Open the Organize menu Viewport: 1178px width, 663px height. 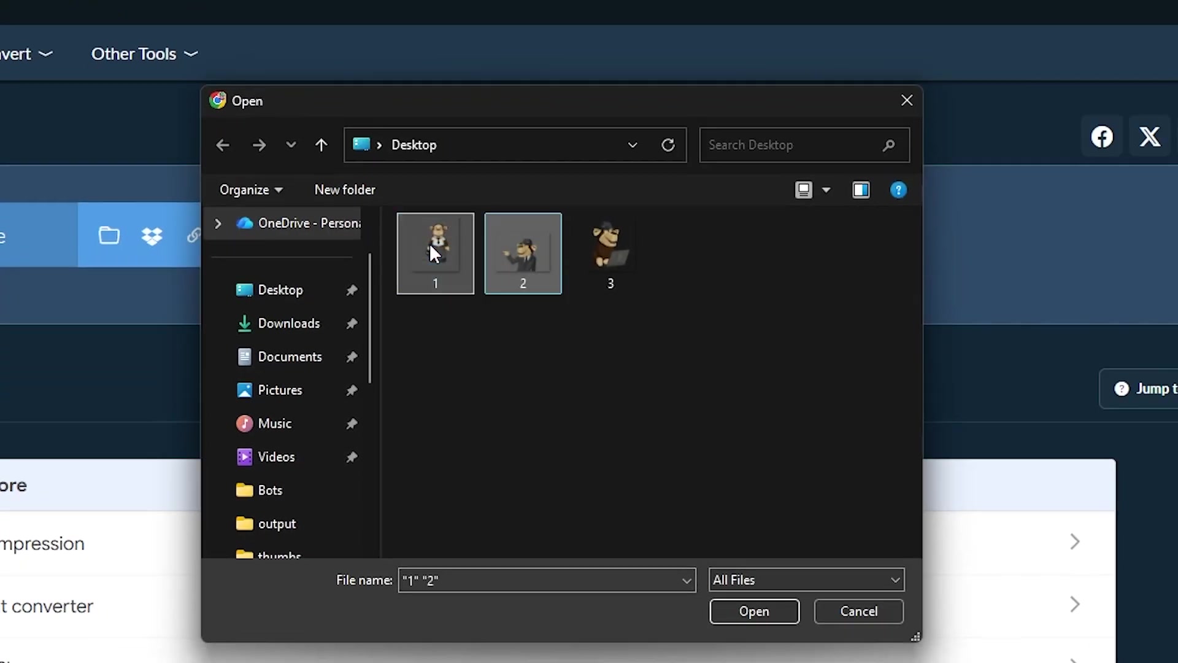(251, 190)
